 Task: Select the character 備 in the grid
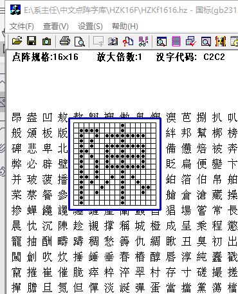coord(171,148)
